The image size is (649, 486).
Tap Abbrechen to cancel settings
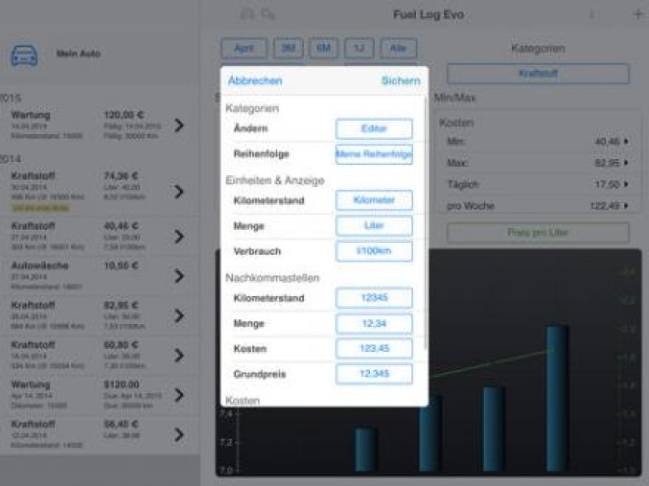(255, 81)
